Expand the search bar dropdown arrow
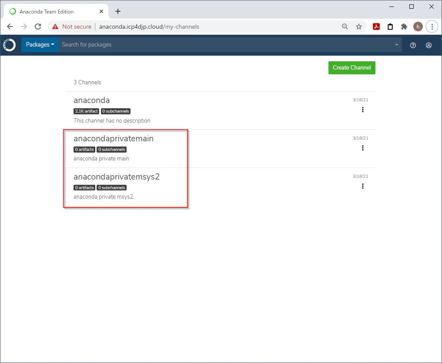442x363 pixels. pyautogui.click(x=397, y=45)
